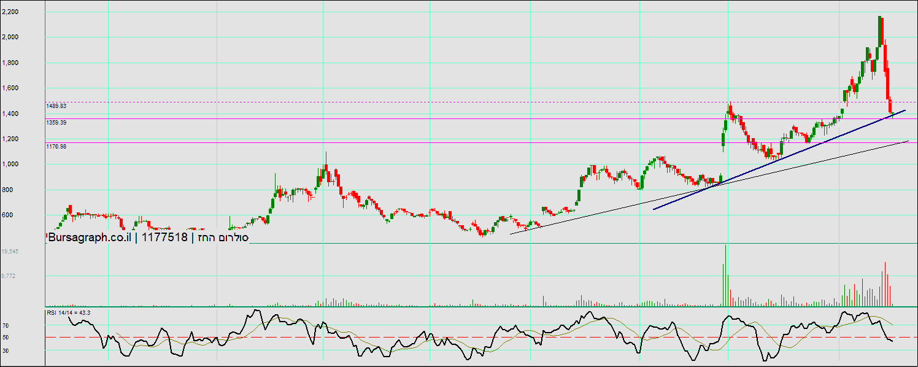Click the tallest green volume bar
This screenshot has height=367, width=918.
(x=725, y=276)
